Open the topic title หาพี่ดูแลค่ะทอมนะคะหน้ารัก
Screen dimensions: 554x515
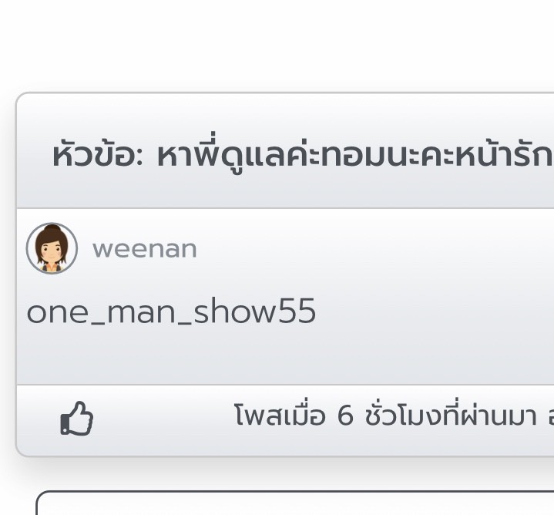click(354, 155)
